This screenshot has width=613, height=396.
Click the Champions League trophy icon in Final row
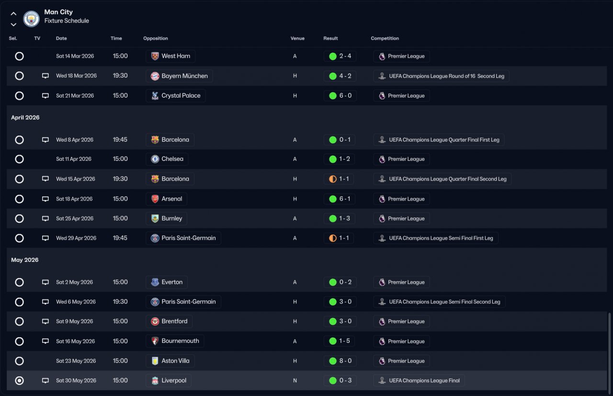382,381
